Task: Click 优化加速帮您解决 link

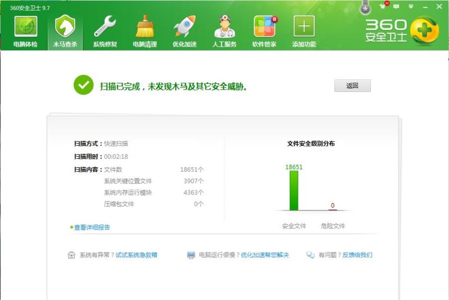Action: 265,255
